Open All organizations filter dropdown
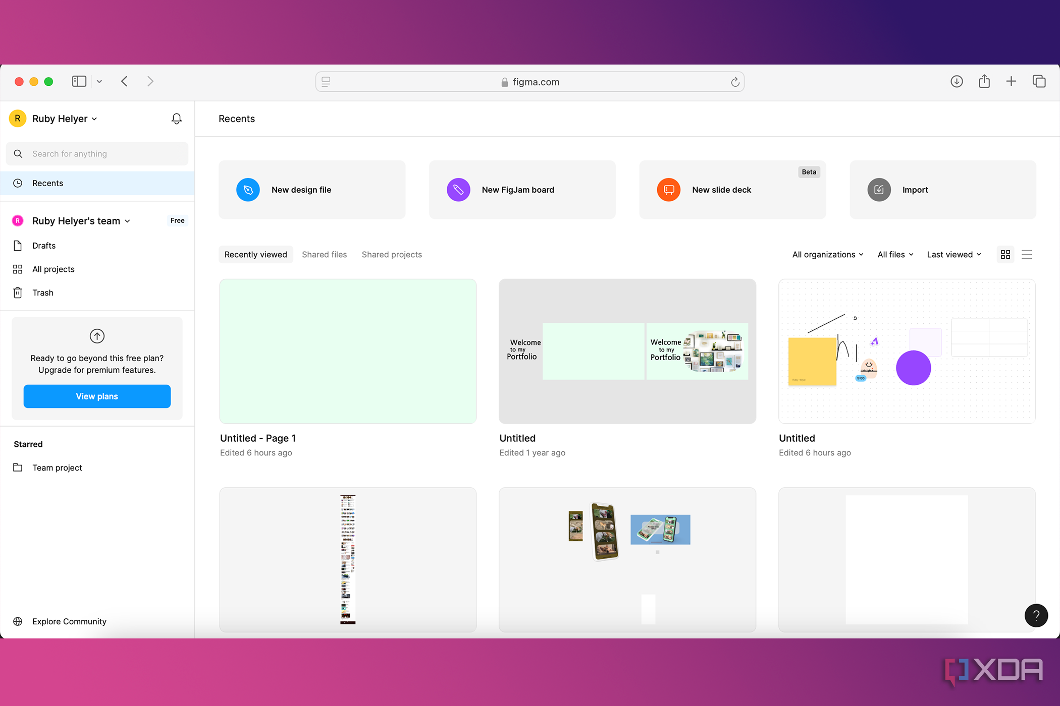The width and height of the screenshot is (1060, 706). point(828,255)
